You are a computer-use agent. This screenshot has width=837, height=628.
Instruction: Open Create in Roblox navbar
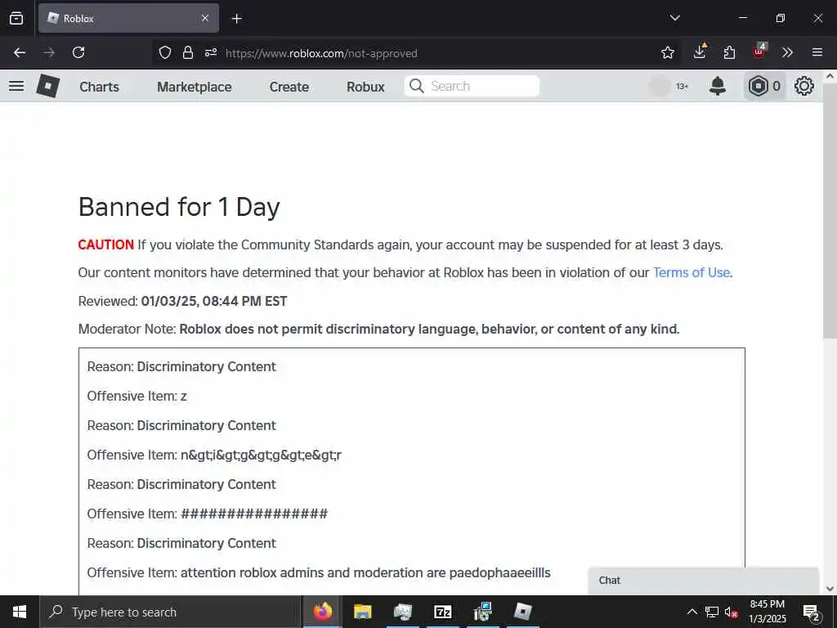tap(289, 87)
